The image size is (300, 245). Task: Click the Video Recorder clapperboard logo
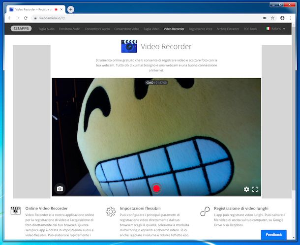pyautogui.click(x=129, y=46)
